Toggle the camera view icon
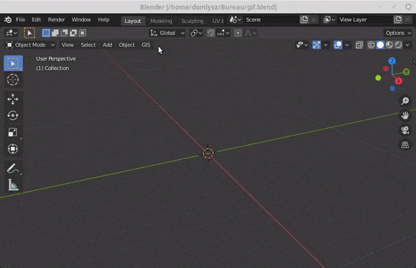 tap(405, 130)
